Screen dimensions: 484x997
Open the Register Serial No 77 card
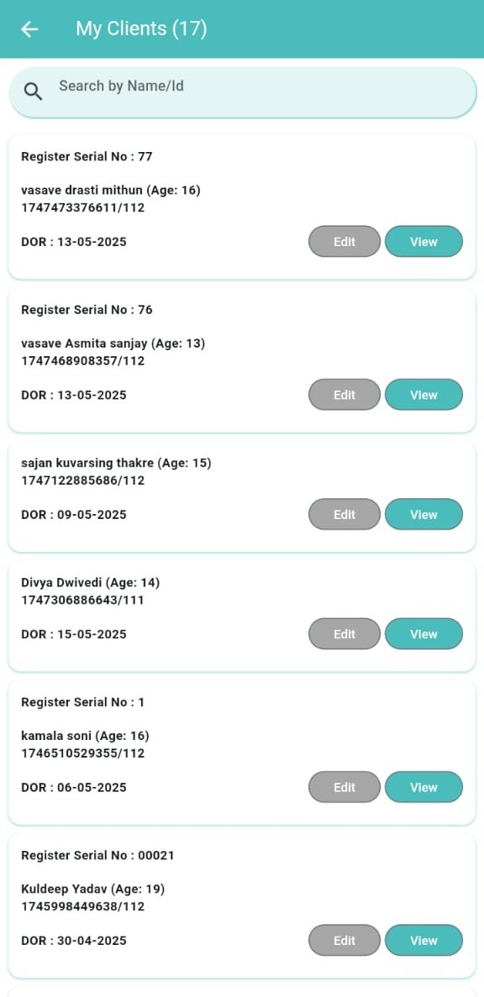click(242, 207)
